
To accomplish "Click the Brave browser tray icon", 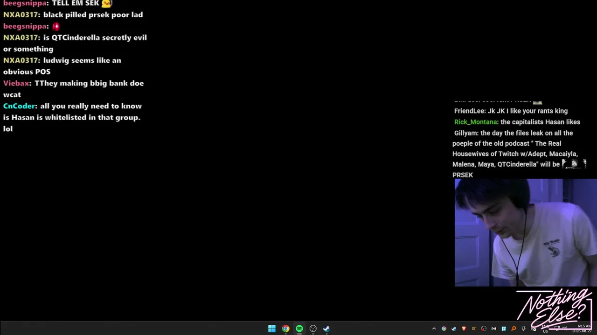I will pos(464,328).
